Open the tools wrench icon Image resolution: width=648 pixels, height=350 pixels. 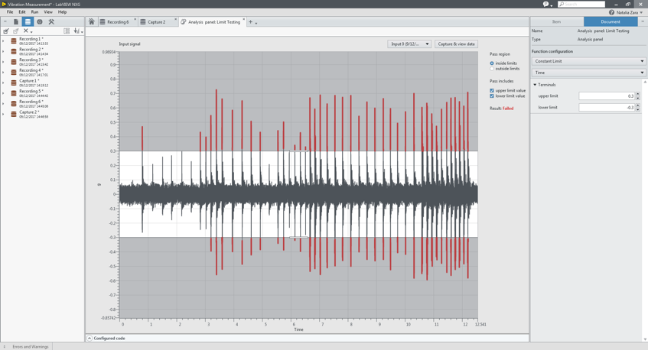click(51, 22)
